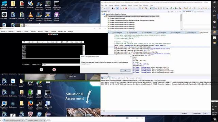Screen dimensions: 218x122
Task: Open the Help menu in Eclipse
Action: pos(151,5)
